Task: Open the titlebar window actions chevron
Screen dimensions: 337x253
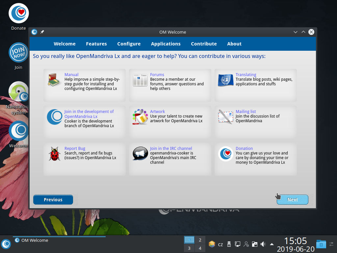Action: click(295, 32)
